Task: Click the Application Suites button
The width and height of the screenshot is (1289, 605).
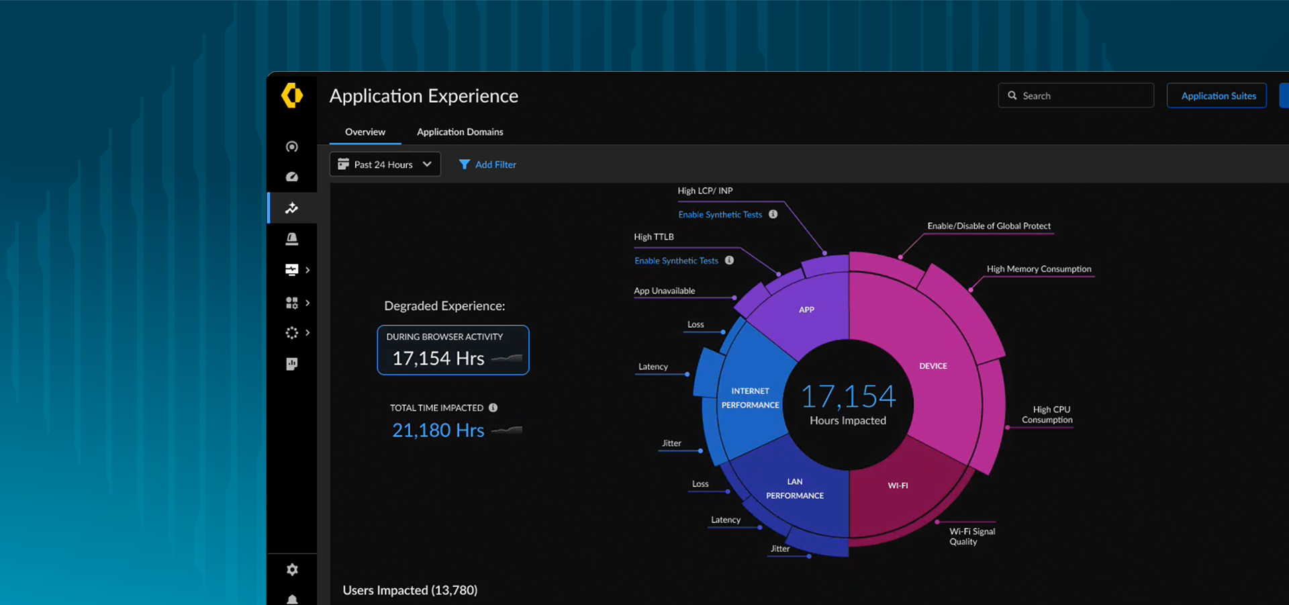Action: 1216,95
